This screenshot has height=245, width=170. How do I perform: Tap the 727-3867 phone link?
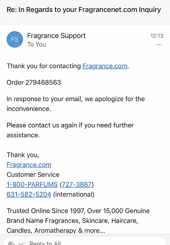point(77,184)
